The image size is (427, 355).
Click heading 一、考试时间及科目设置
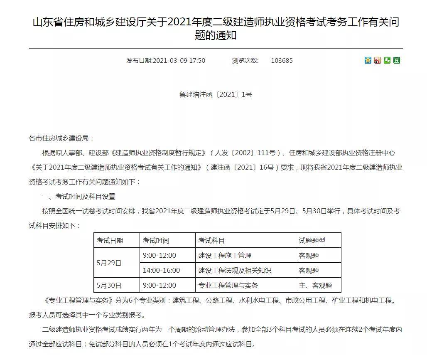pyautogui.click(x=79, y=197)
